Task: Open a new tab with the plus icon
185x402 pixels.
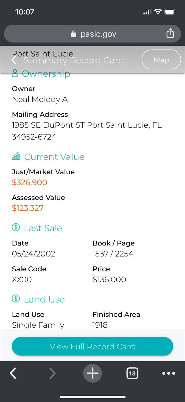Action: click(92, 373)
